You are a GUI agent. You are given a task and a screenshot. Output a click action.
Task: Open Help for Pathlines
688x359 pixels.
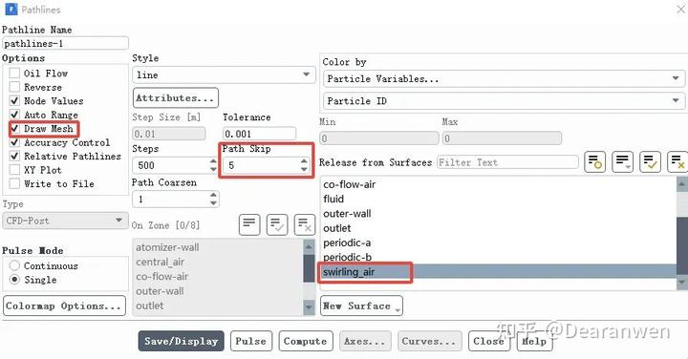click(534, 341)
